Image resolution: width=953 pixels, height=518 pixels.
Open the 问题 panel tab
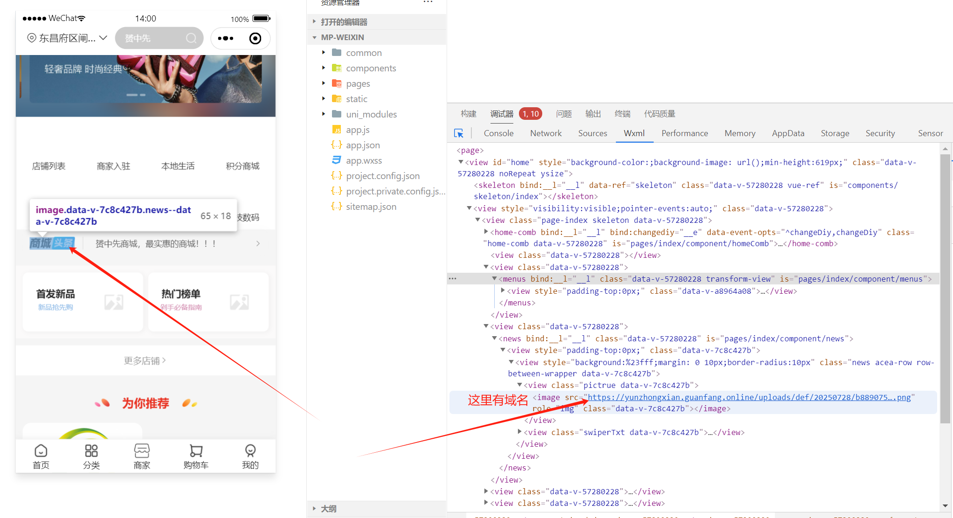tap(564, 114)
